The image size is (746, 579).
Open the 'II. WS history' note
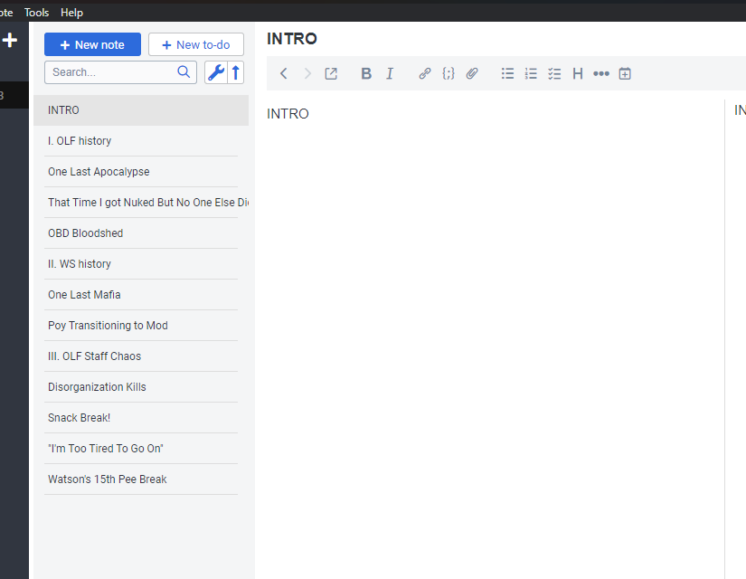point(141,264)
